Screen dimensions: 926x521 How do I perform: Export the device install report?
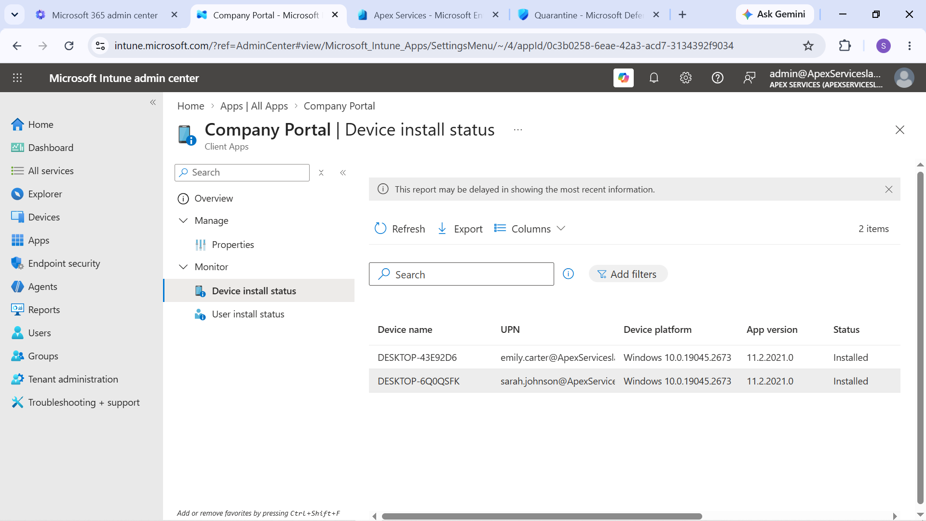pyautogui.click(x=460, y=229)
